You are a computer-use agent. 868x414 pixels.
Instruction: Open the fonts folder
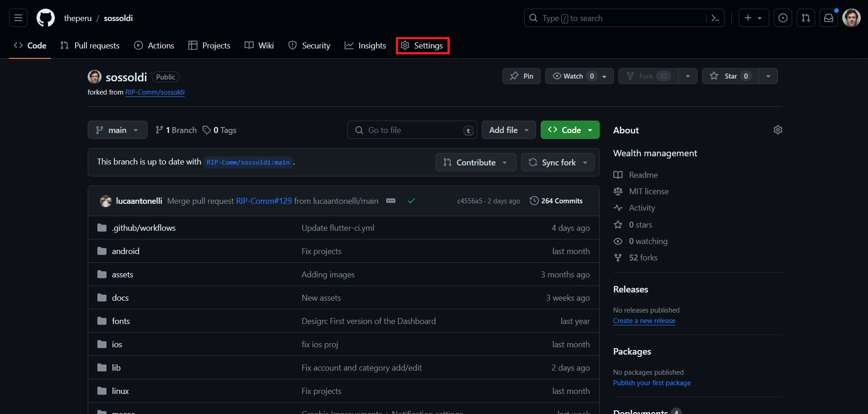(121, 321)
